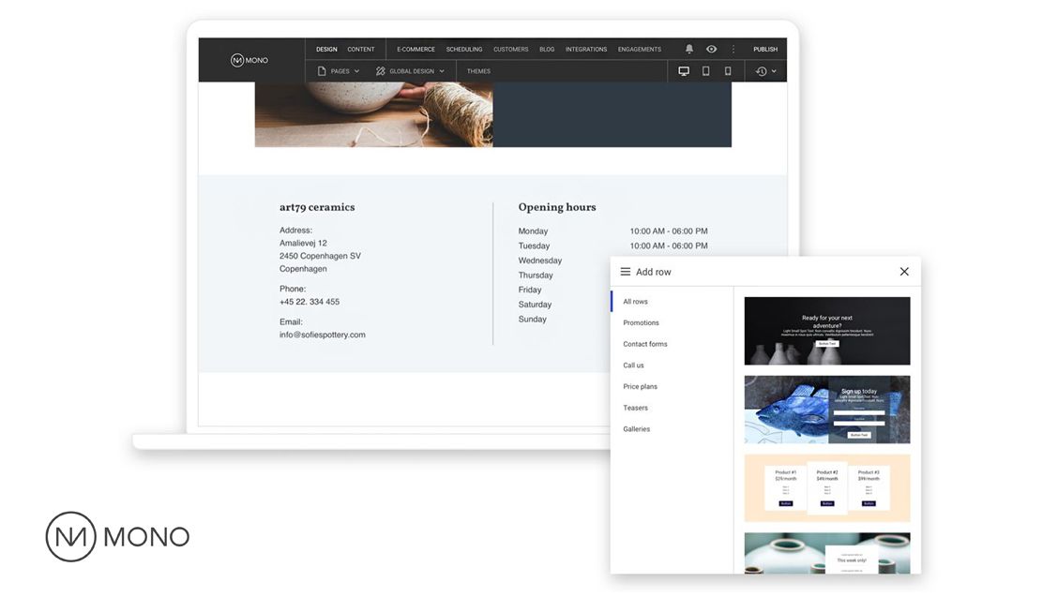
Task: Open Themes in the toolbar
Action: (x=478, y=71)
